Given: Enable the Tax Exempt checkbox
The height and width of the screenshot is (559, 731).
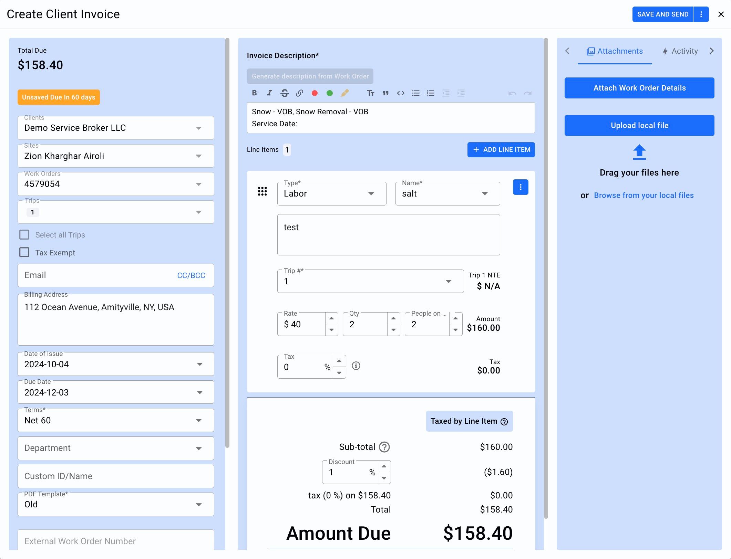Looking at the screenshot, I should (x=24, y=252).
